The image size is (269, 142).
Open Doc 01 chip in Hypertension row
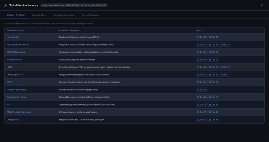tap(202, 37)
